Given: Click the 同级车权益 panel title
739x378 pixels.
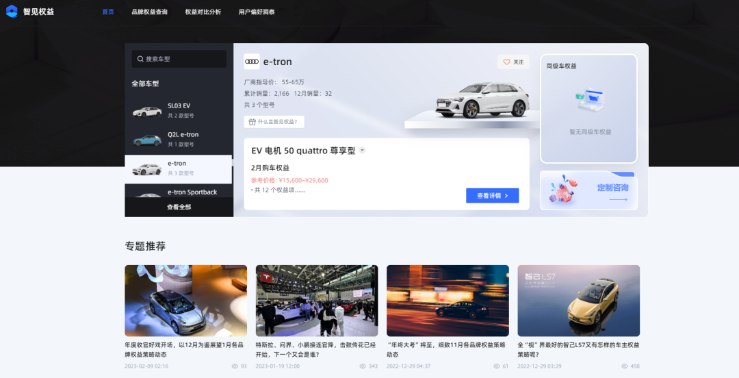Looking at the screenshot, I should pos(561,66).
